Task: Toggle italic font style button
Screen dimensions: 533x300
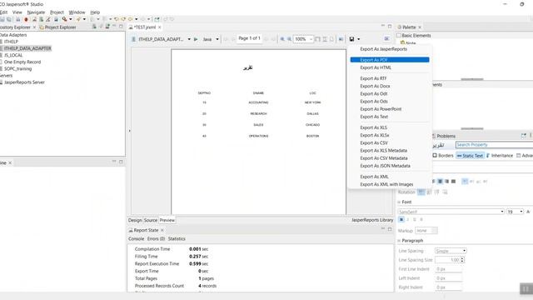Action: pyautogui.click(x=408, y=220)
